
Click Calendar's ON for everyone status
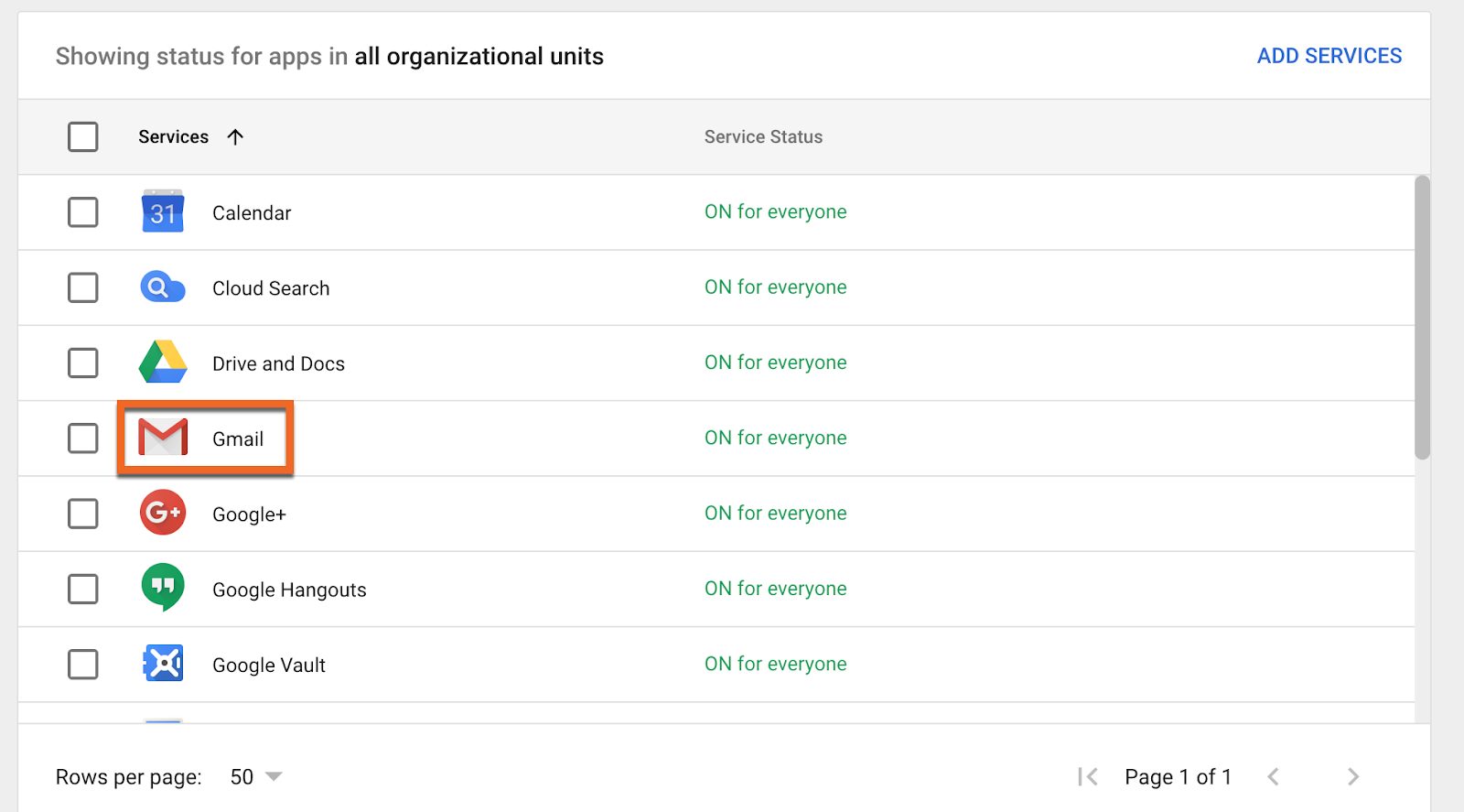coord(775,211)
